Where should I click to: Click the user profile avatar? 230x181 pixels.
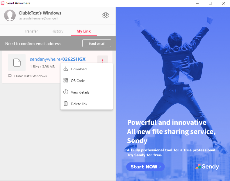(10, 15)
